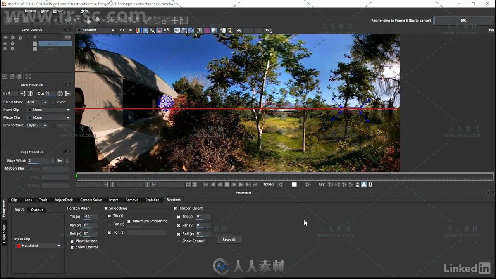Open the Dope Sheet vertical tab
Viewport: 496px width, 279px height.
4,234
